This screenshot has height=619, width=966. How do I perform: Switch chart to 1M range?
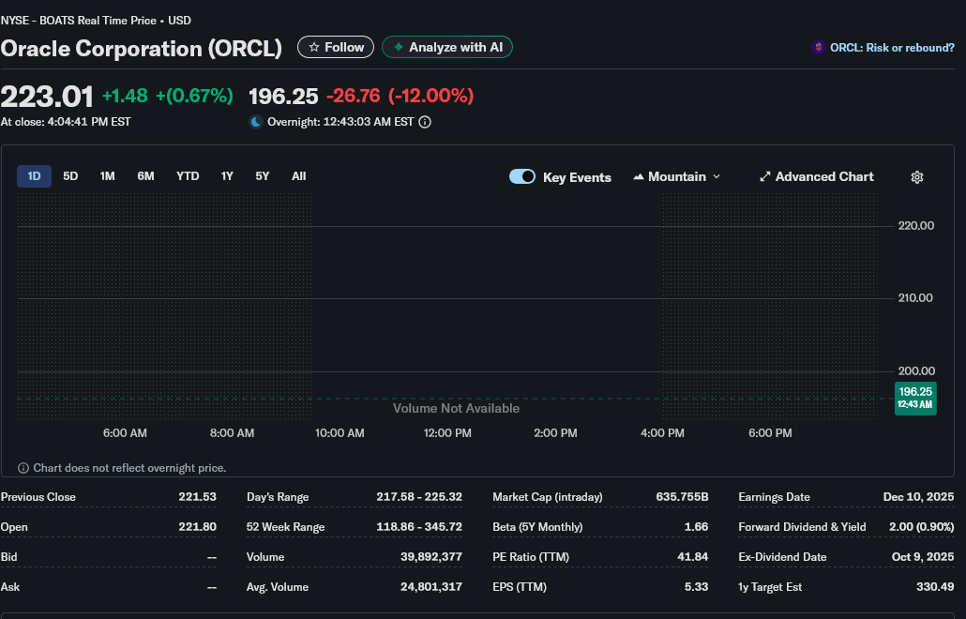coord(107,176)
